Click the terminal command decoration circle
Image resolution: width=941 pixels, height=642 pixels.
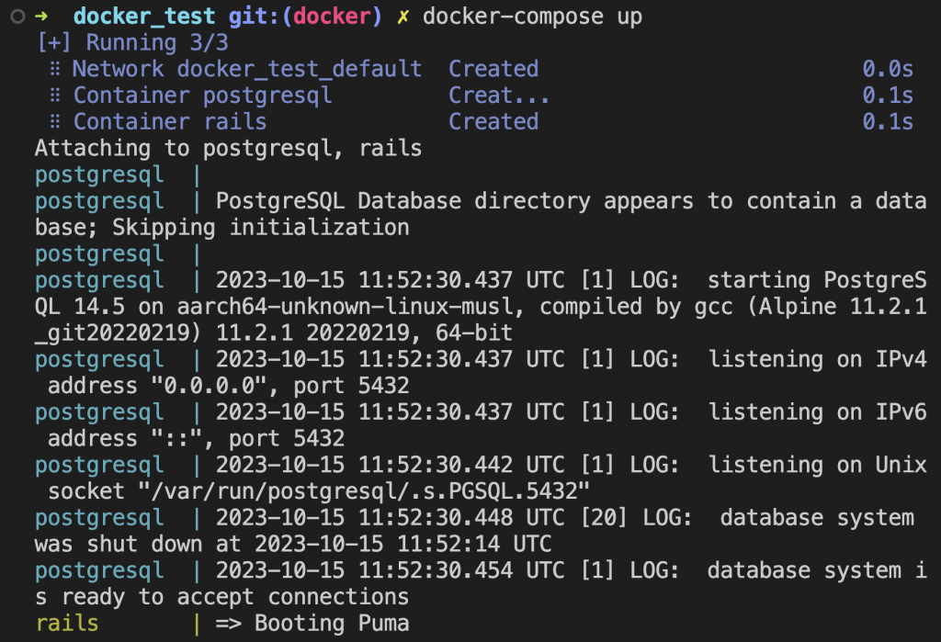tap(18, 17)
